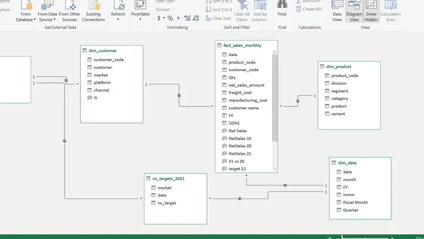Click the fx icon beside NetSales 19
The height and width of the screenshot is (239, 424).
[x=224, y=138]
